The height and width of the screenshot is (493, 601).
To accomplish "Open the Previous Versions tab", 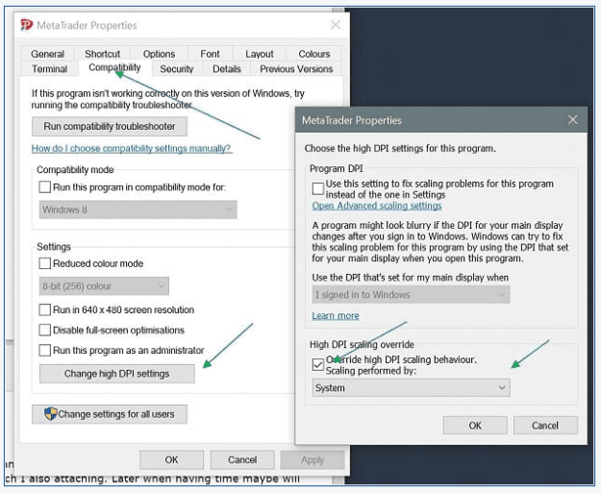I will click(296, 69).
